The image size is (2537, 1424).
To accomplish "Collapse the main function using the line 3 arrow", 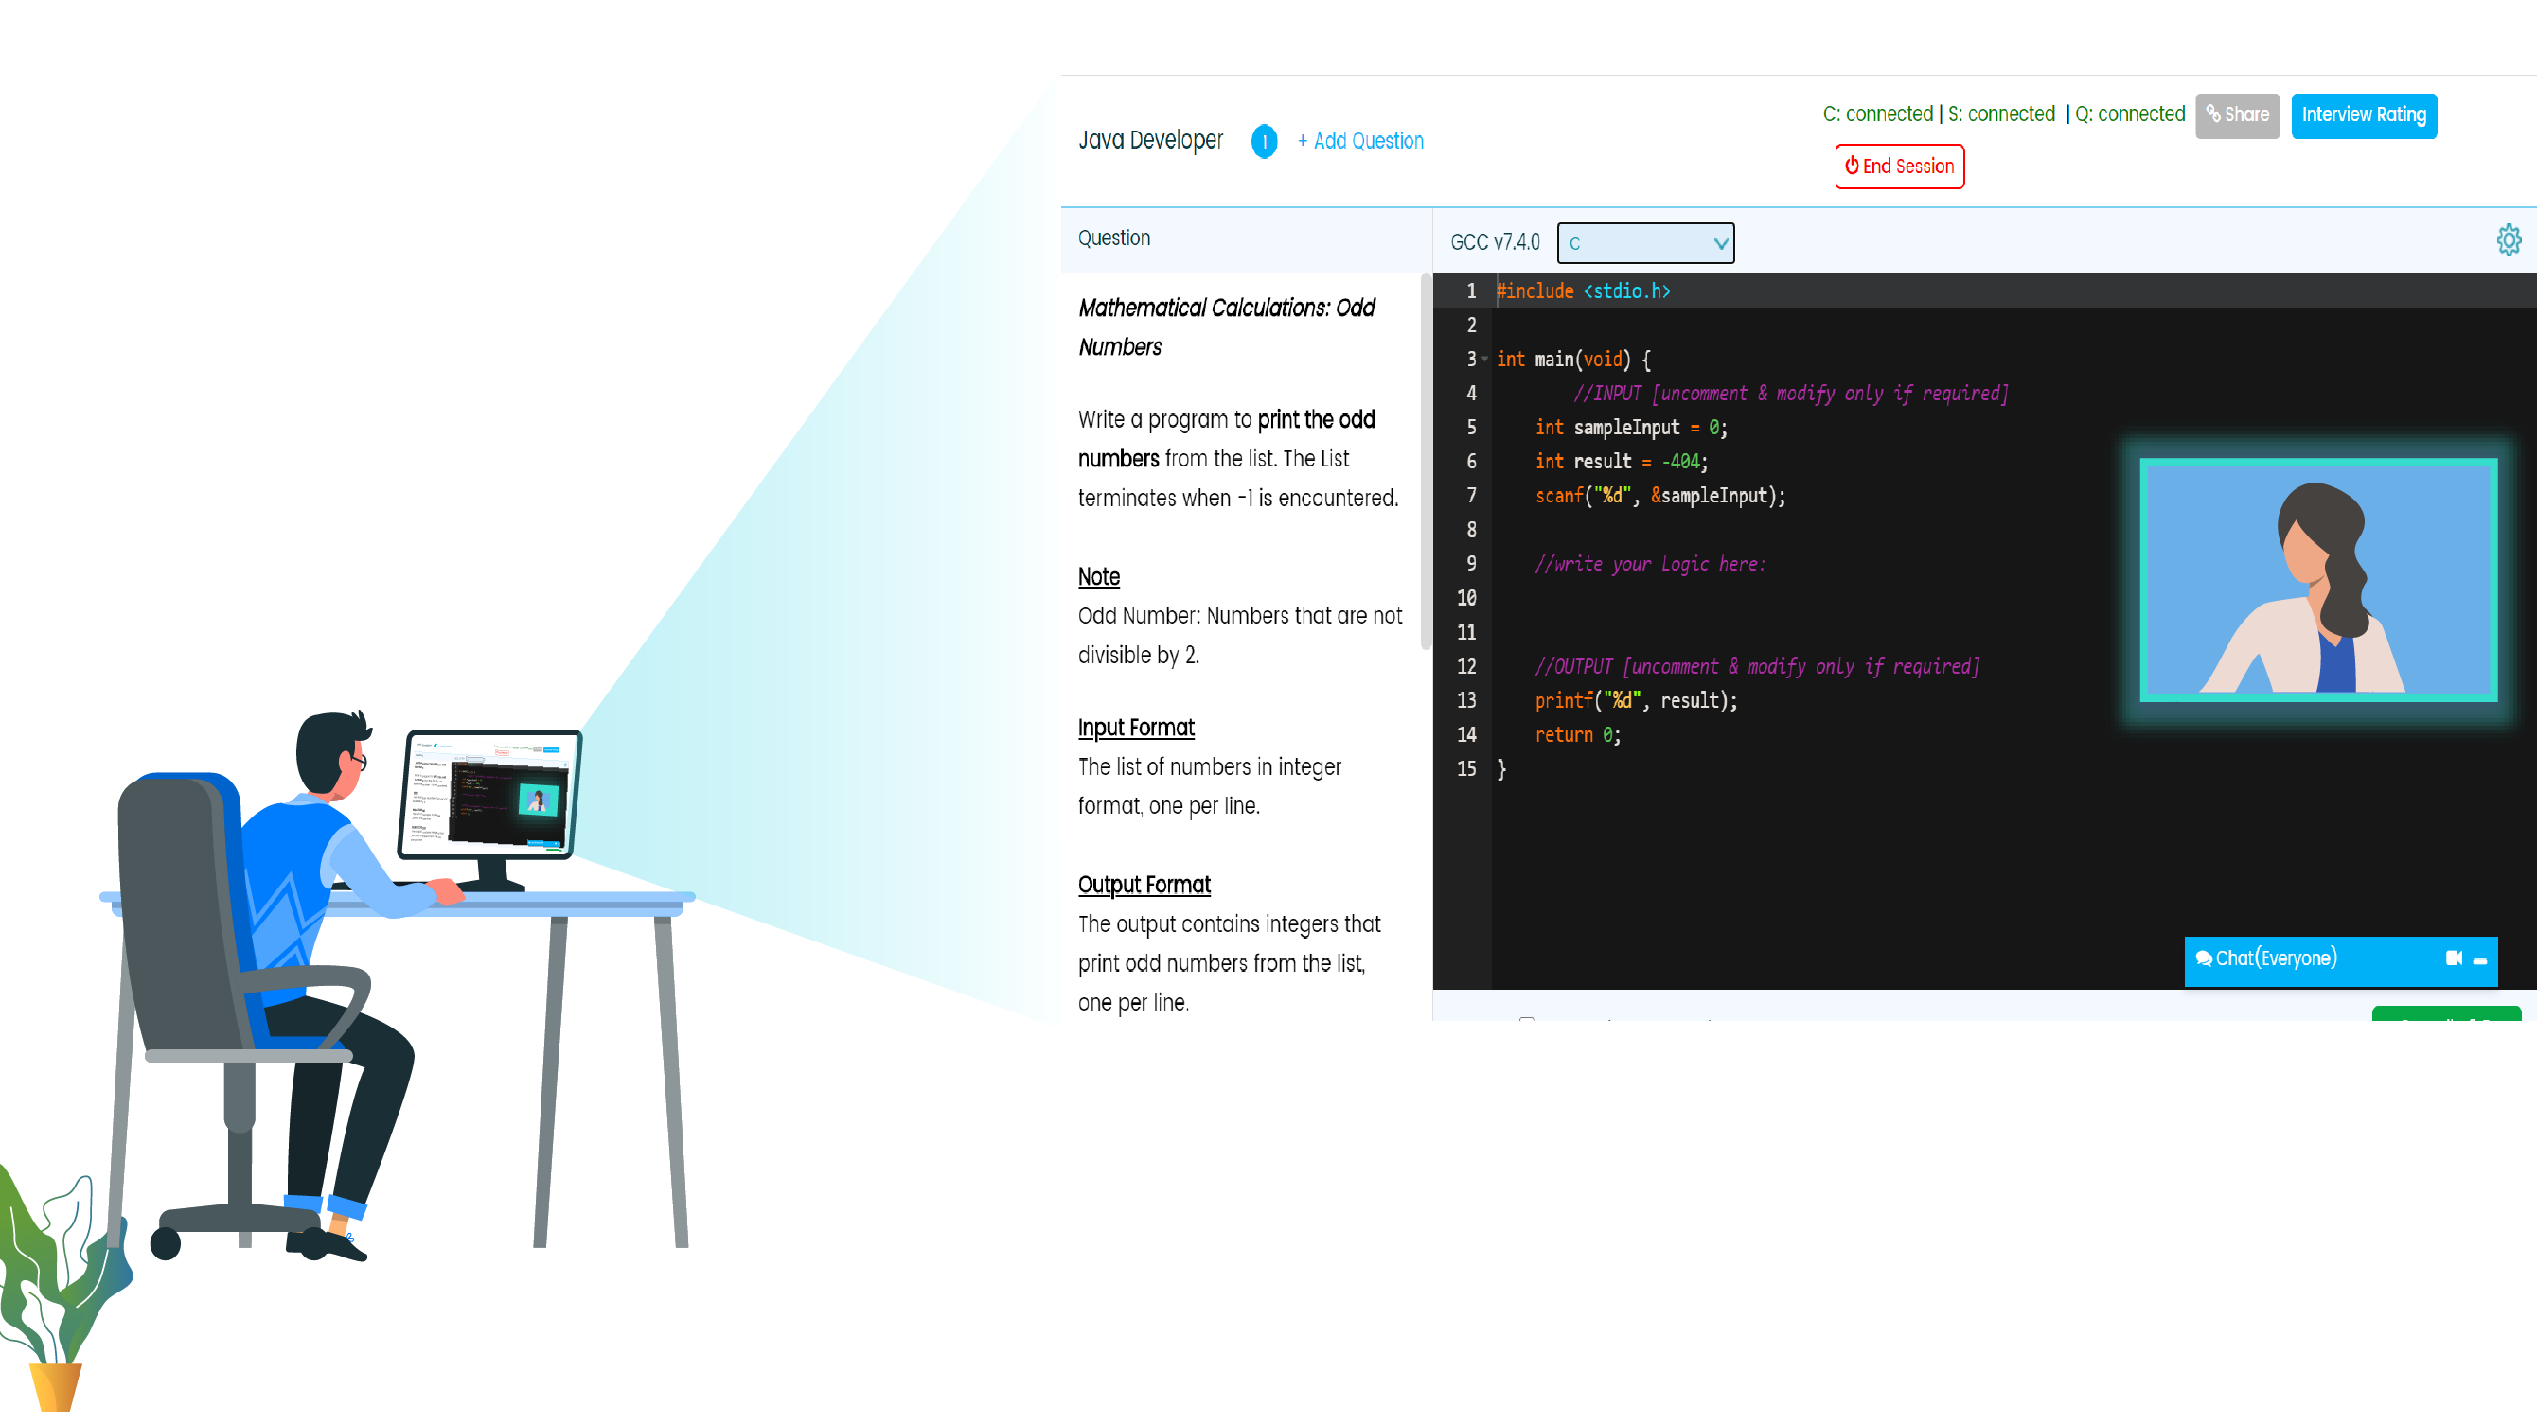I will coord(1484,360).
